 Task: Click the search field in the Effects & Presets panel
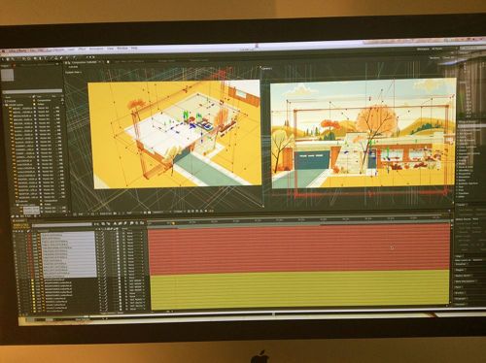471,126
